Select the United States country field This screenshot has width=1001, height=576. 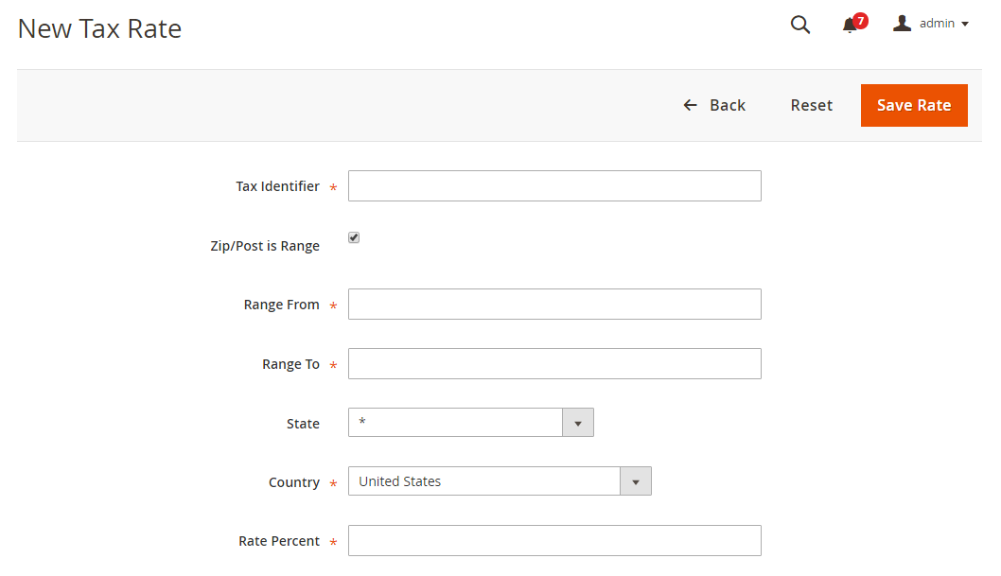click(x=500, y=481)
